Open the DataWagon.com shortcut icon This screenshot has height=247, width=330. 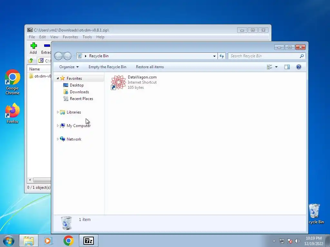point(118,82)
